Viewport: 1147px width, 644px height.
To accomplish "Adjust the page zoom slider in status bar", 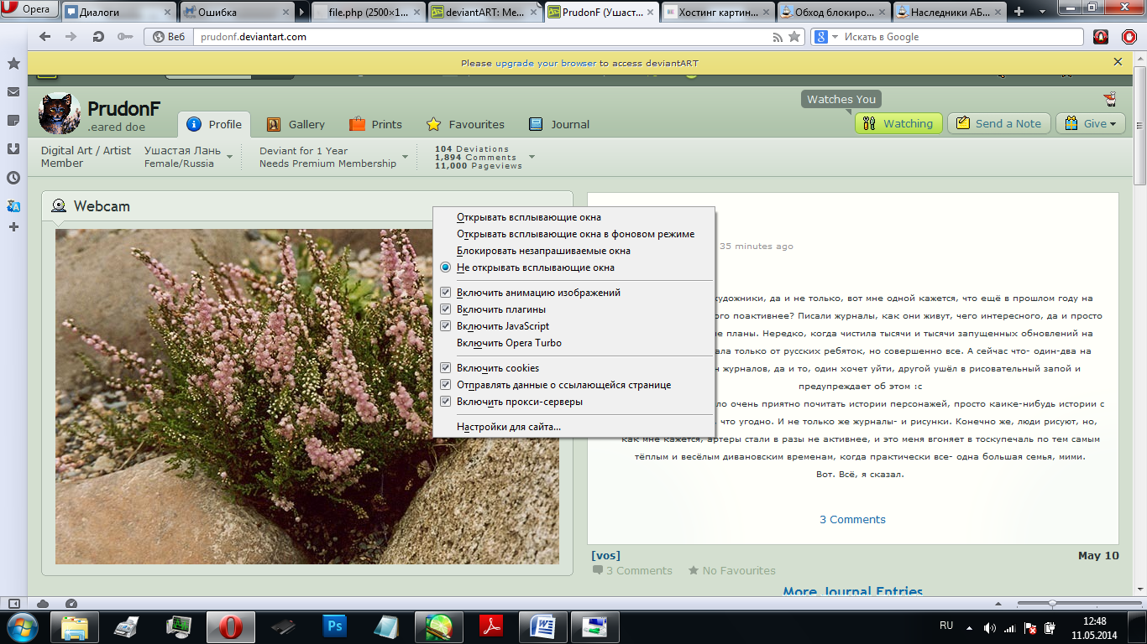I will [x=1052, y=604].
